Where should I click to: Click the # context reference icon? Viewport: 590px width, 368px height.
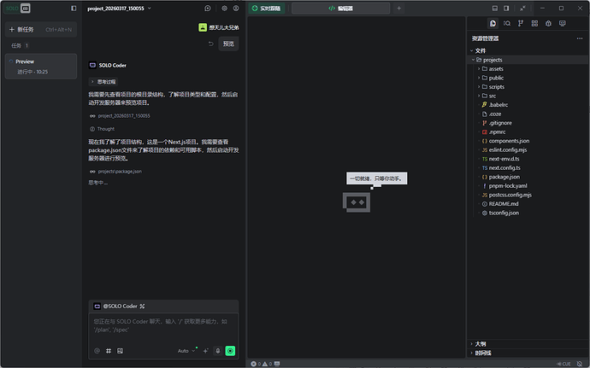click(x=109, y=350)
